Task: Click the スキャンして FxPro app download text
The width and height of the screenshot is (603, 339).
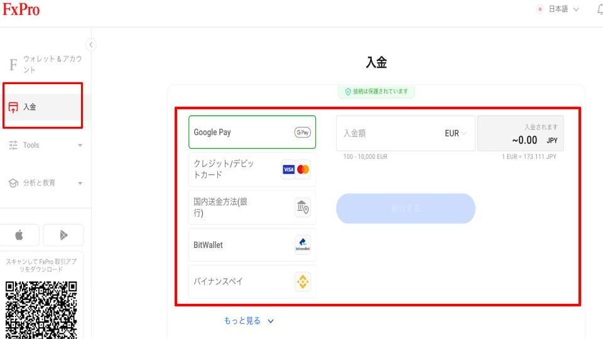Action: (41, 265)
